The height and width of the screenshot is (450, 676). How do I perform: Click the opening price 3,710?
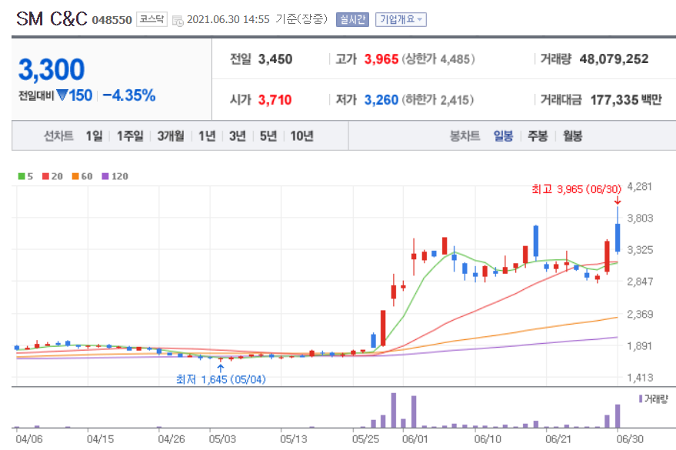coord(275,100)
